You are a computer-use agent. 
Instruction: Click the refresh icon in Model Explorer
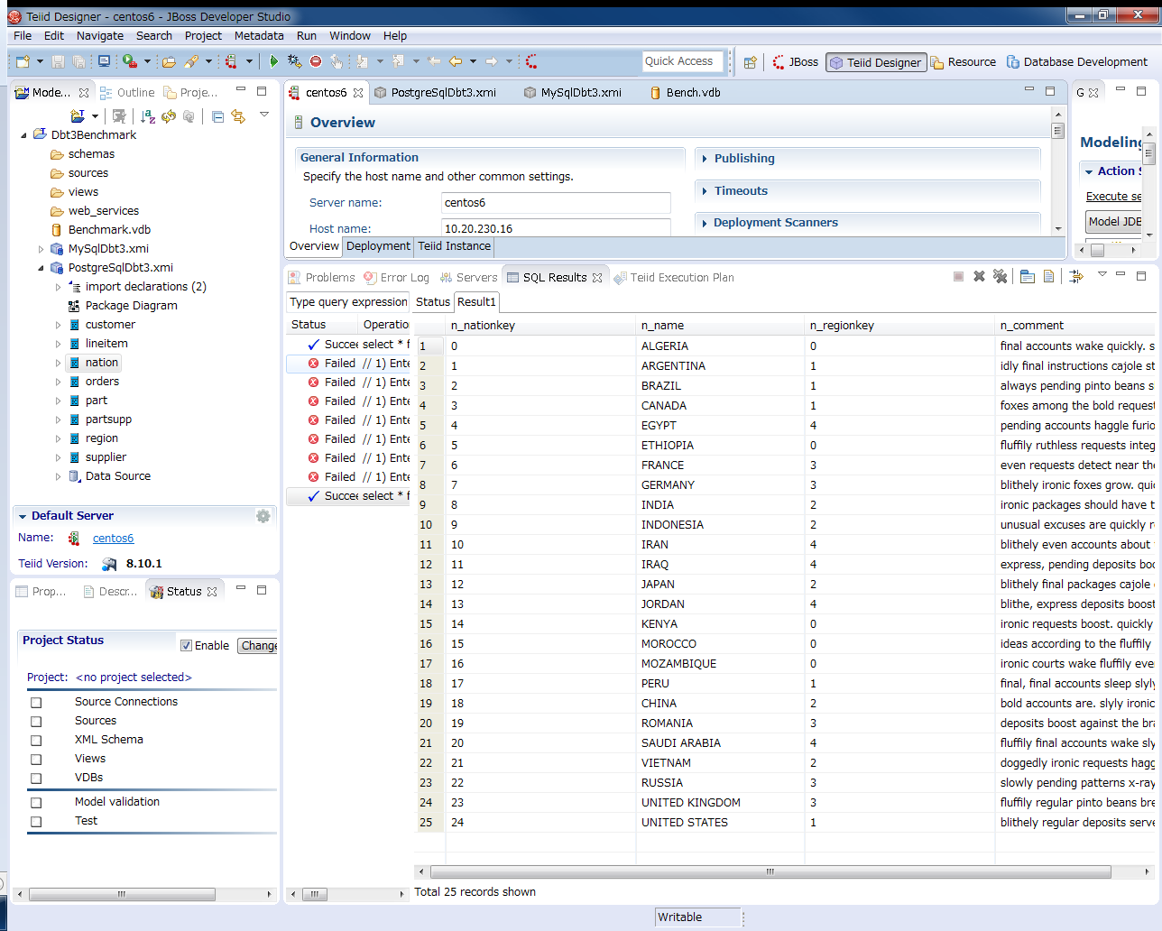(x=169, y=116)
